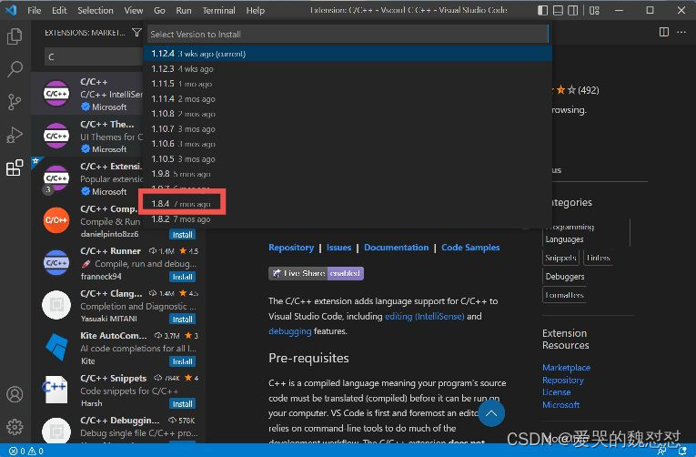
Task: Open the Help menu
Action: click(256, 10)
